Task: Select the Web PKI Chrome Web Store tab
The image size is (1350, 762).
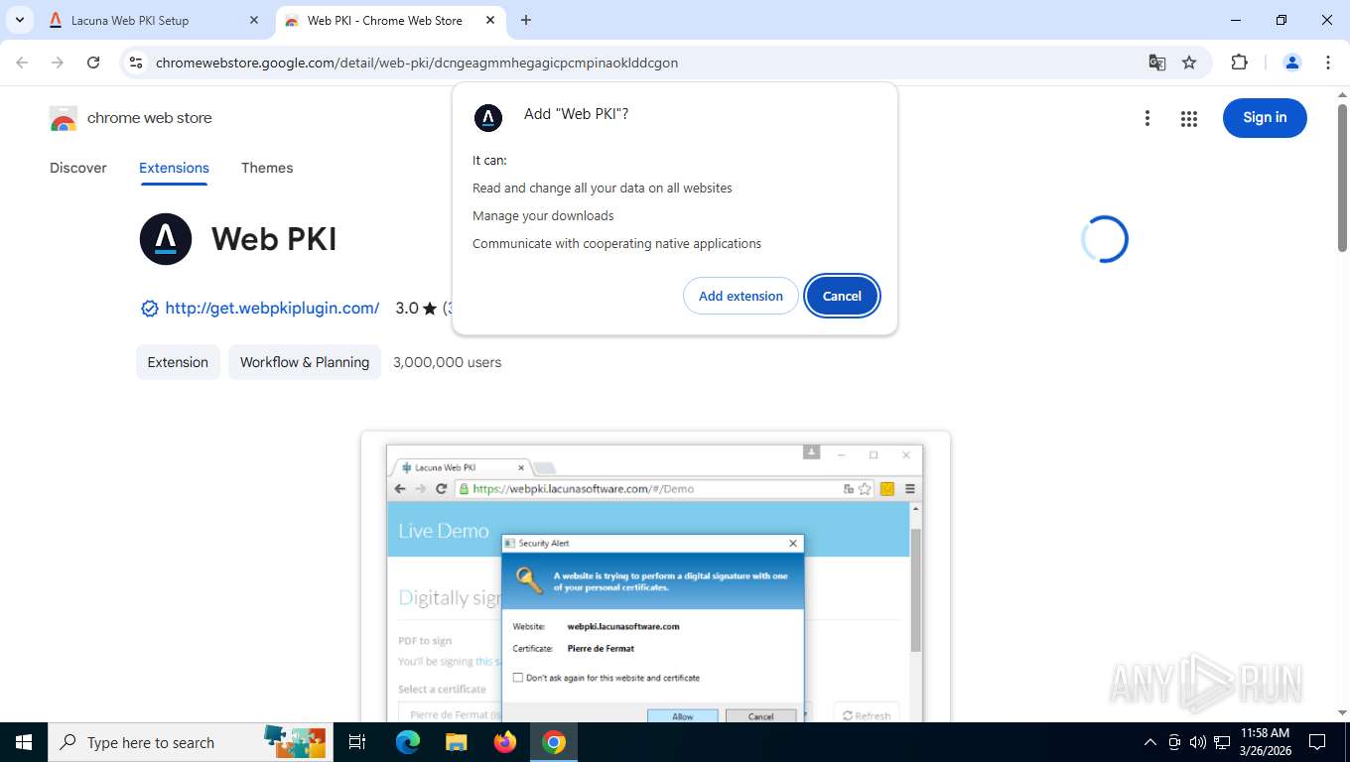Action: click(390, 20)
